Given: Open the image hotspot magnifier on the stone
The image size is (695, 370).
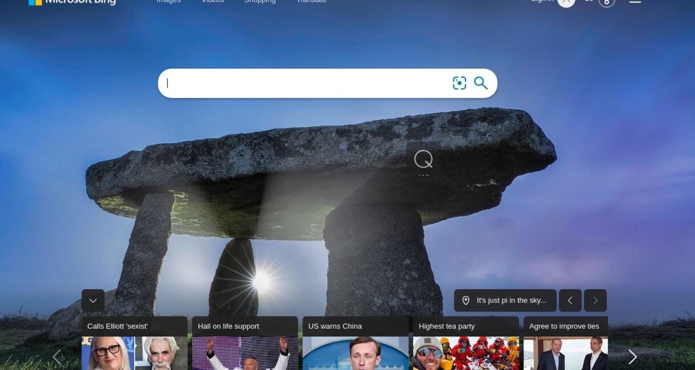Looking at the screenshot, I should point(423,160).
